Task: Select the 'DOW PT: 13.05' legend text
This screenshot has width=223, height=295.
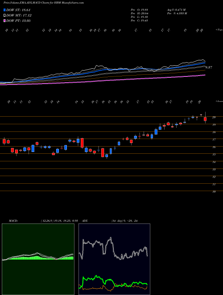Action: click(18, 21)
